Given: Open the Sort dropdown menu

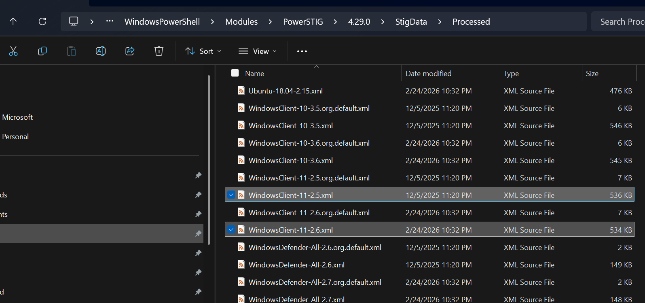Looking at the screenshot, I should (x=203, y=51).
